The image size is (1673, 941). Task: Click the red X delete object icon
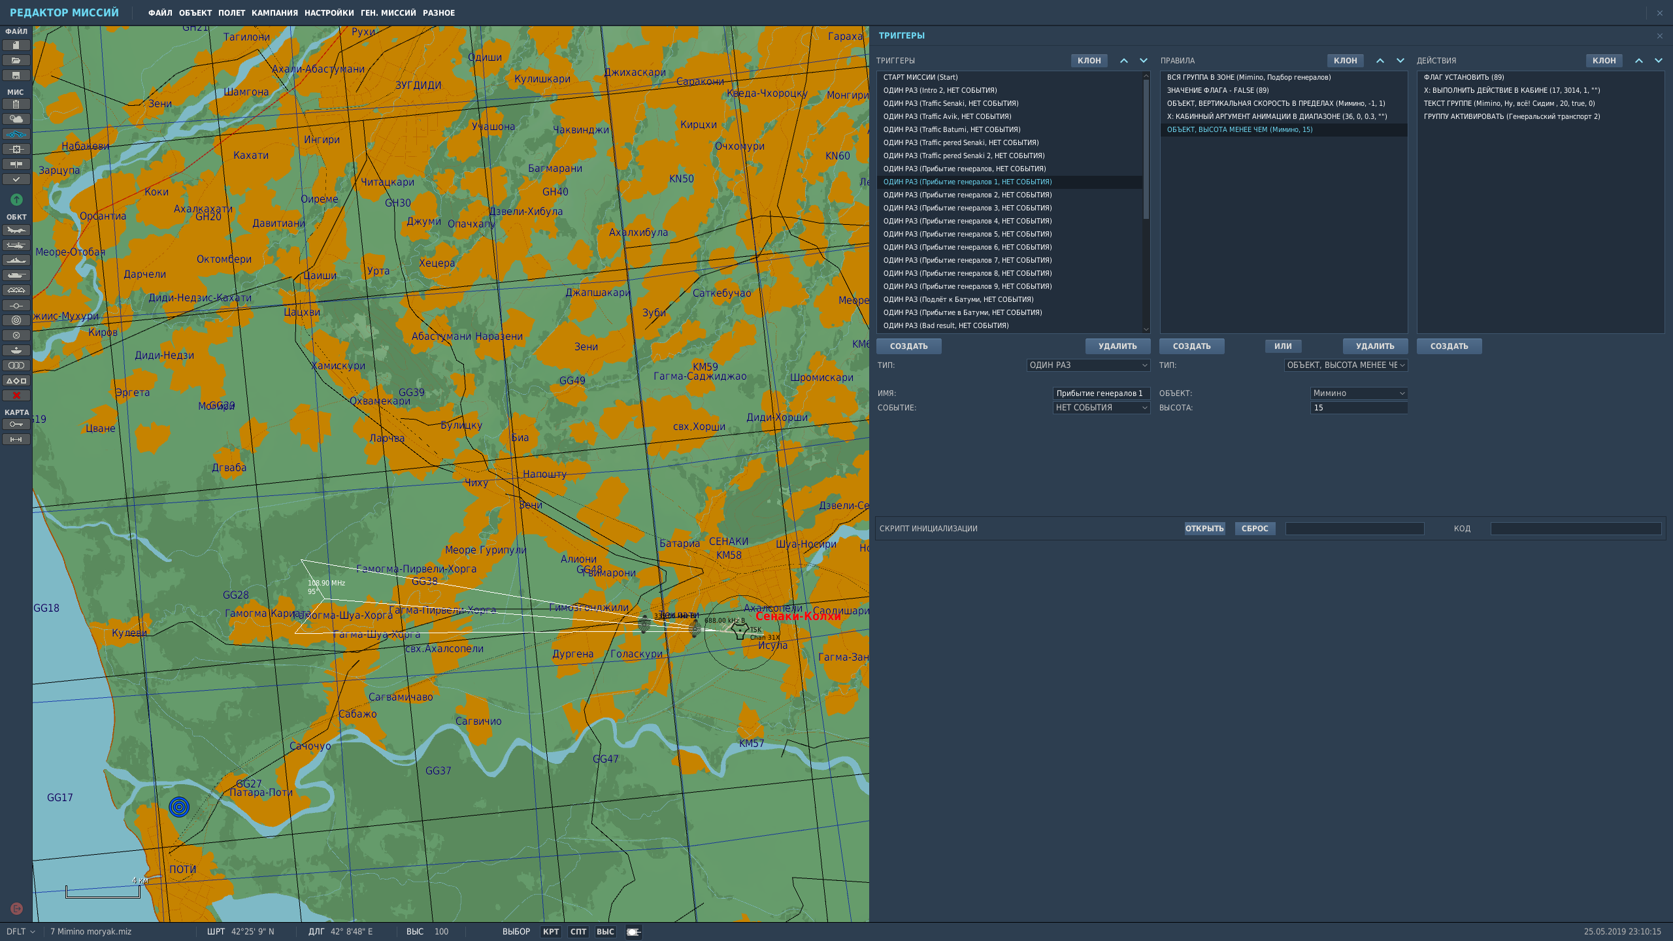pyautogui.click(x=16, y=395)
